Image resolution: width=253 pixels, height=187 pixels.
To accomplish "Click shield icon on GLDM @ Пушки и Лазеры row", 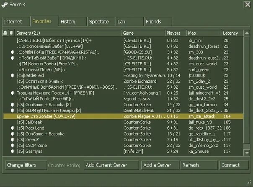I will 12,110.
